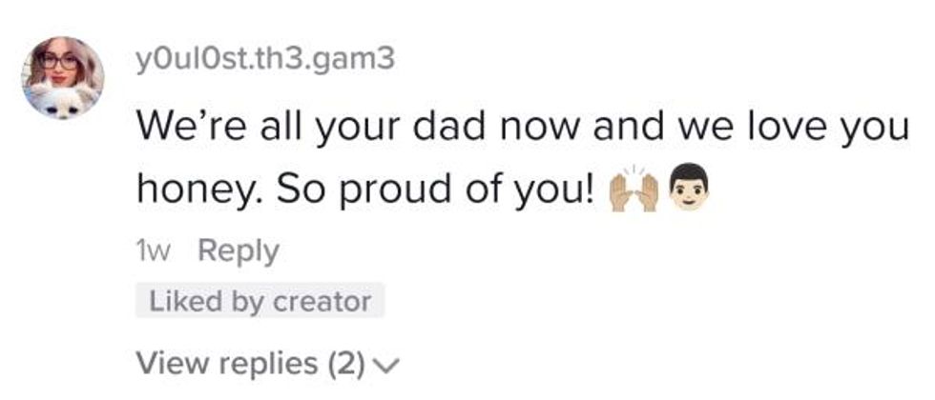
Task: Reply to this comment
Action: pos(238,251)
